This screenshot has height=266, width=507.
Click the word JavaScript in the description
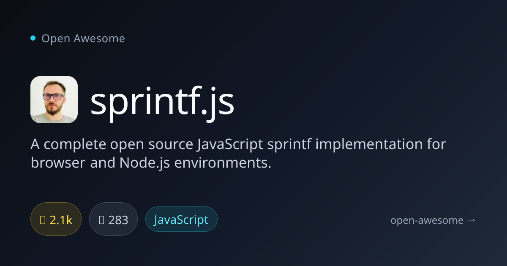230,144
